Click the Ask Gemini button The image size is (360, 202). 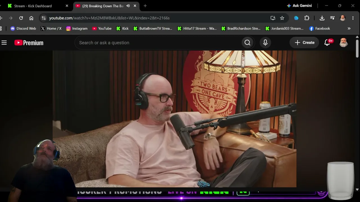[x=299, y=6]
